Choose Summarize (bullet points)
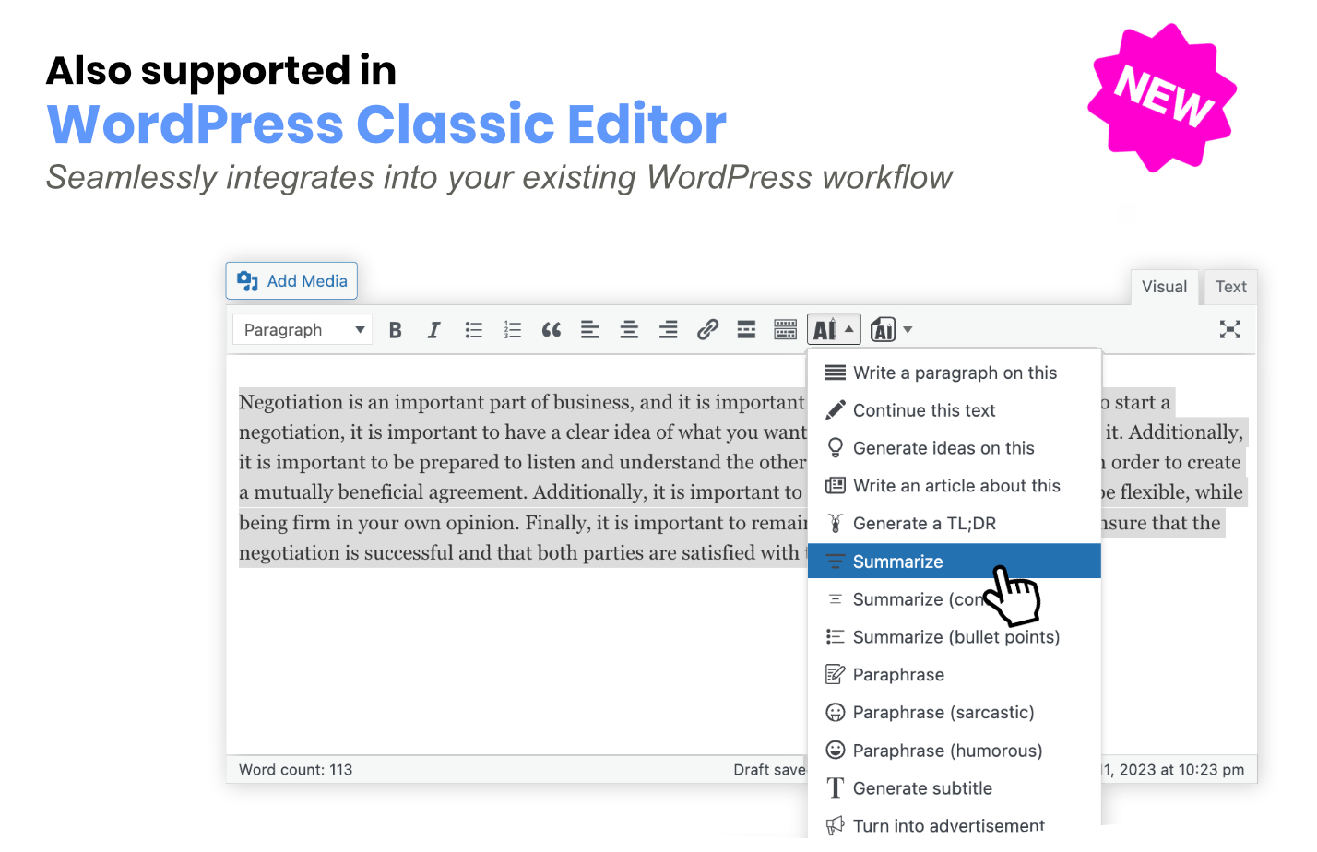 pos(955,637)
